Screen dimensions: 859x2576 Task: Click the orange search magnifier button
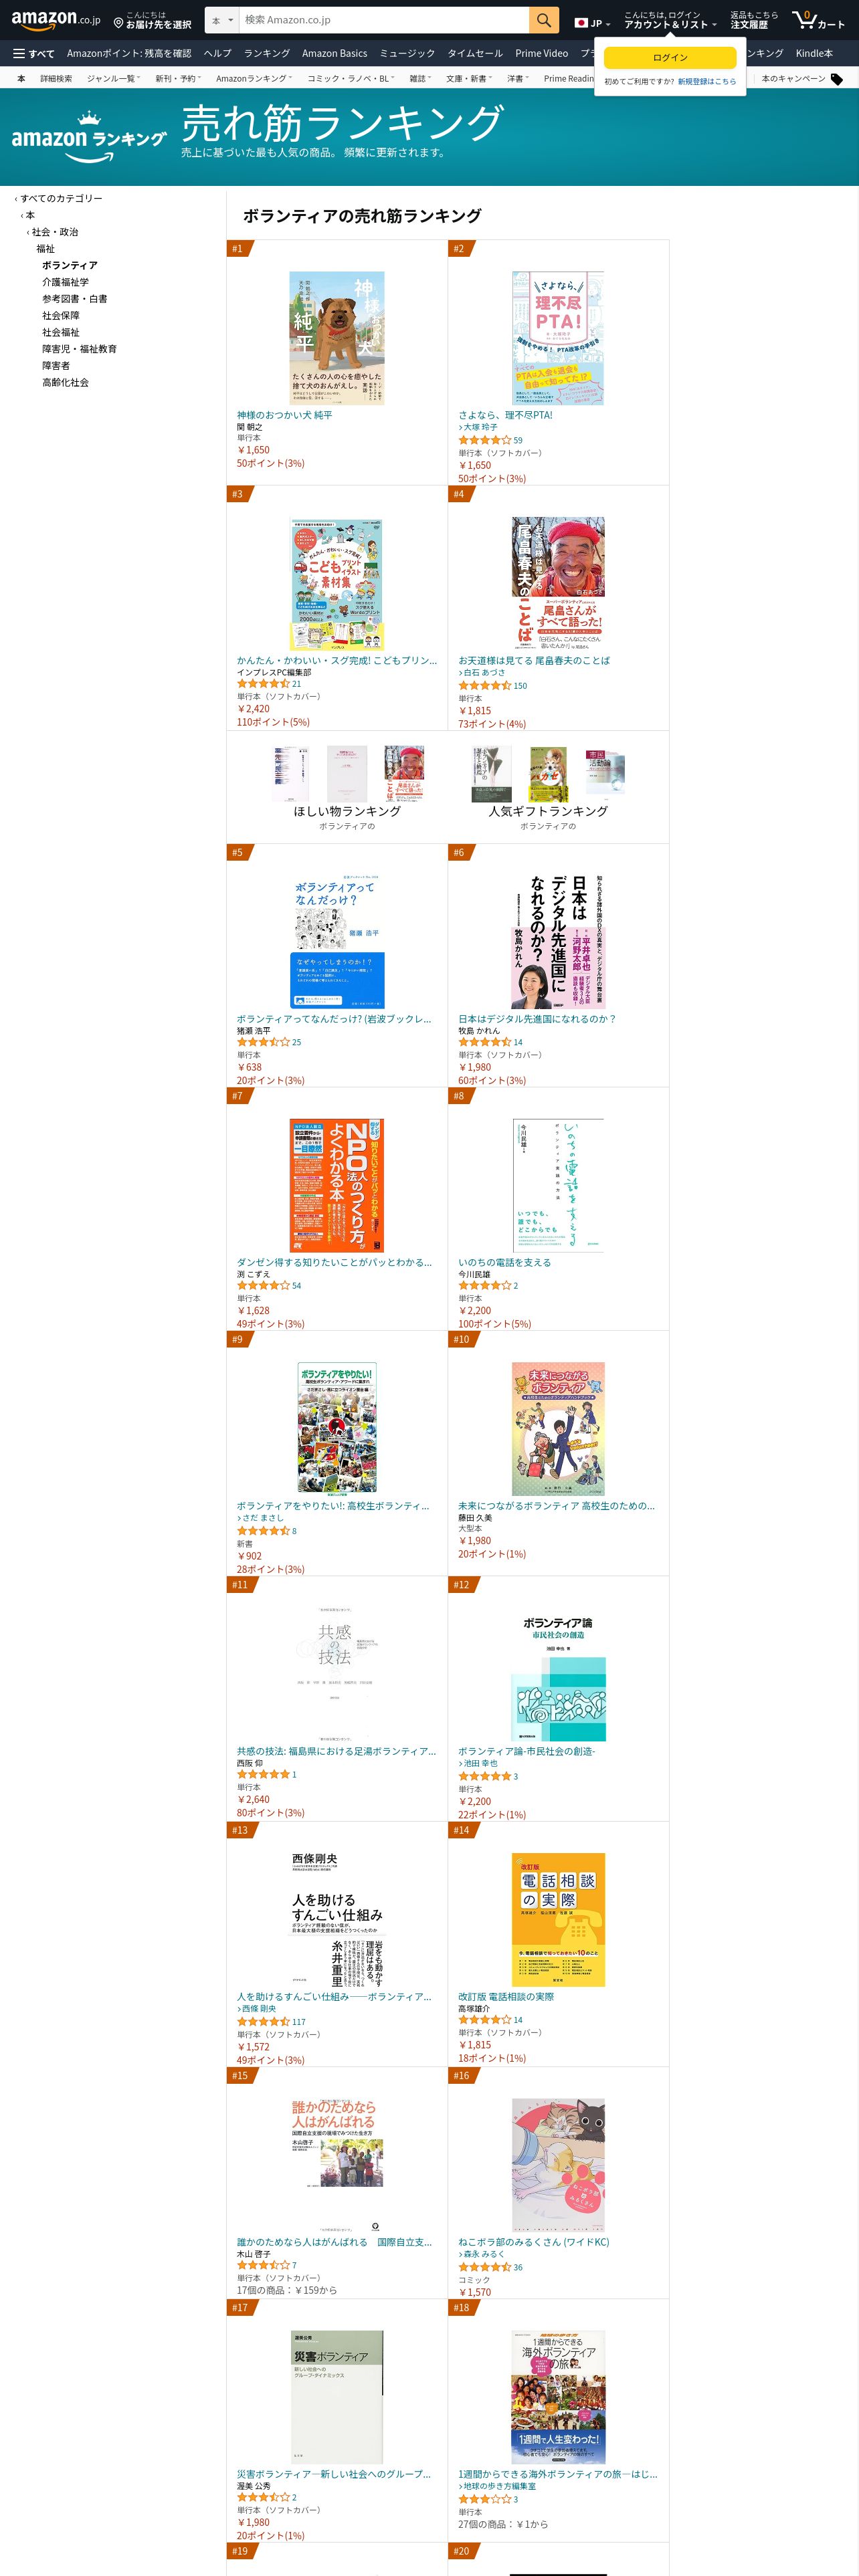(543, 20)
